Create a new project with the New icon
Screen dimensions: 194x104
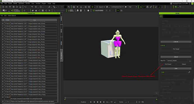3,7
